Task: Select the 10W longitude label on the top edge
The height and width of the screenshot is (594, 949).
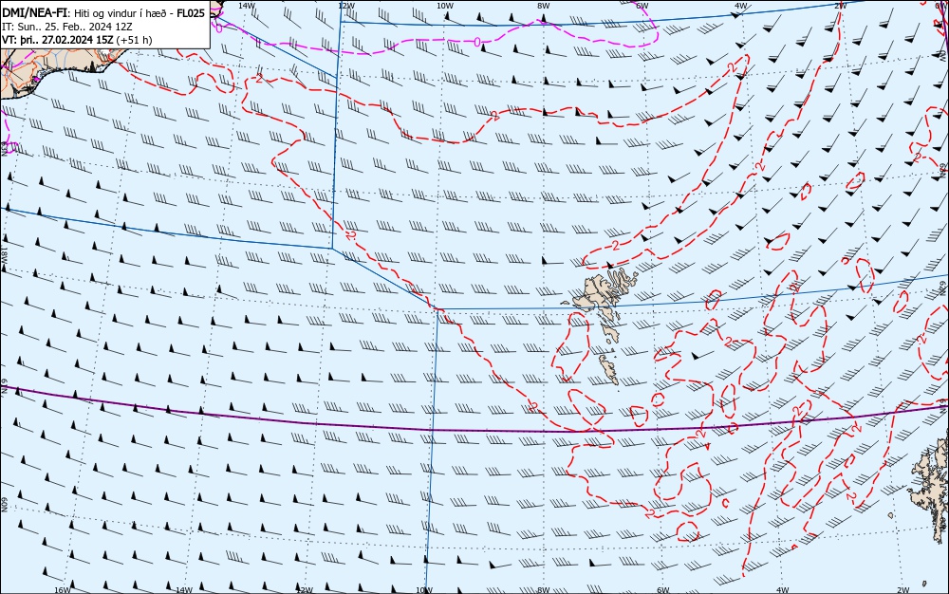Action: pos(445,6)
